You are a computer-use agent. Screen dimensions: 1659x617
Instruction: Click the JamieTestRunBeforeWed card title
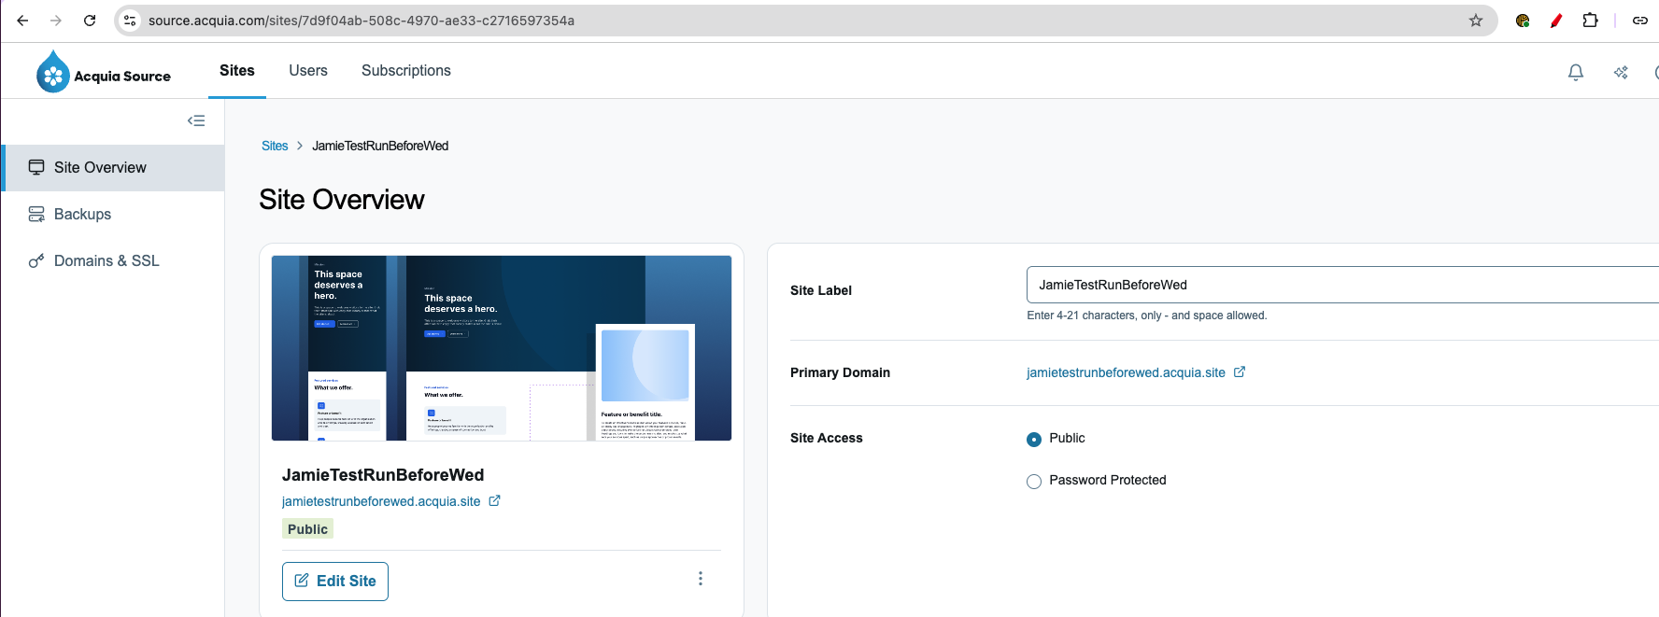(383, 475)
